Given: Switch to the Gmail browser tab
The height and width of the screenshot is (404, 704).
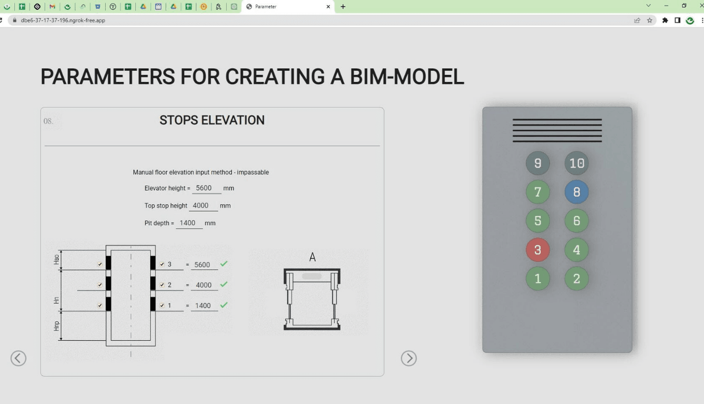Looking at the screenshot, I should pyautogui.click(x=52, y=7).
